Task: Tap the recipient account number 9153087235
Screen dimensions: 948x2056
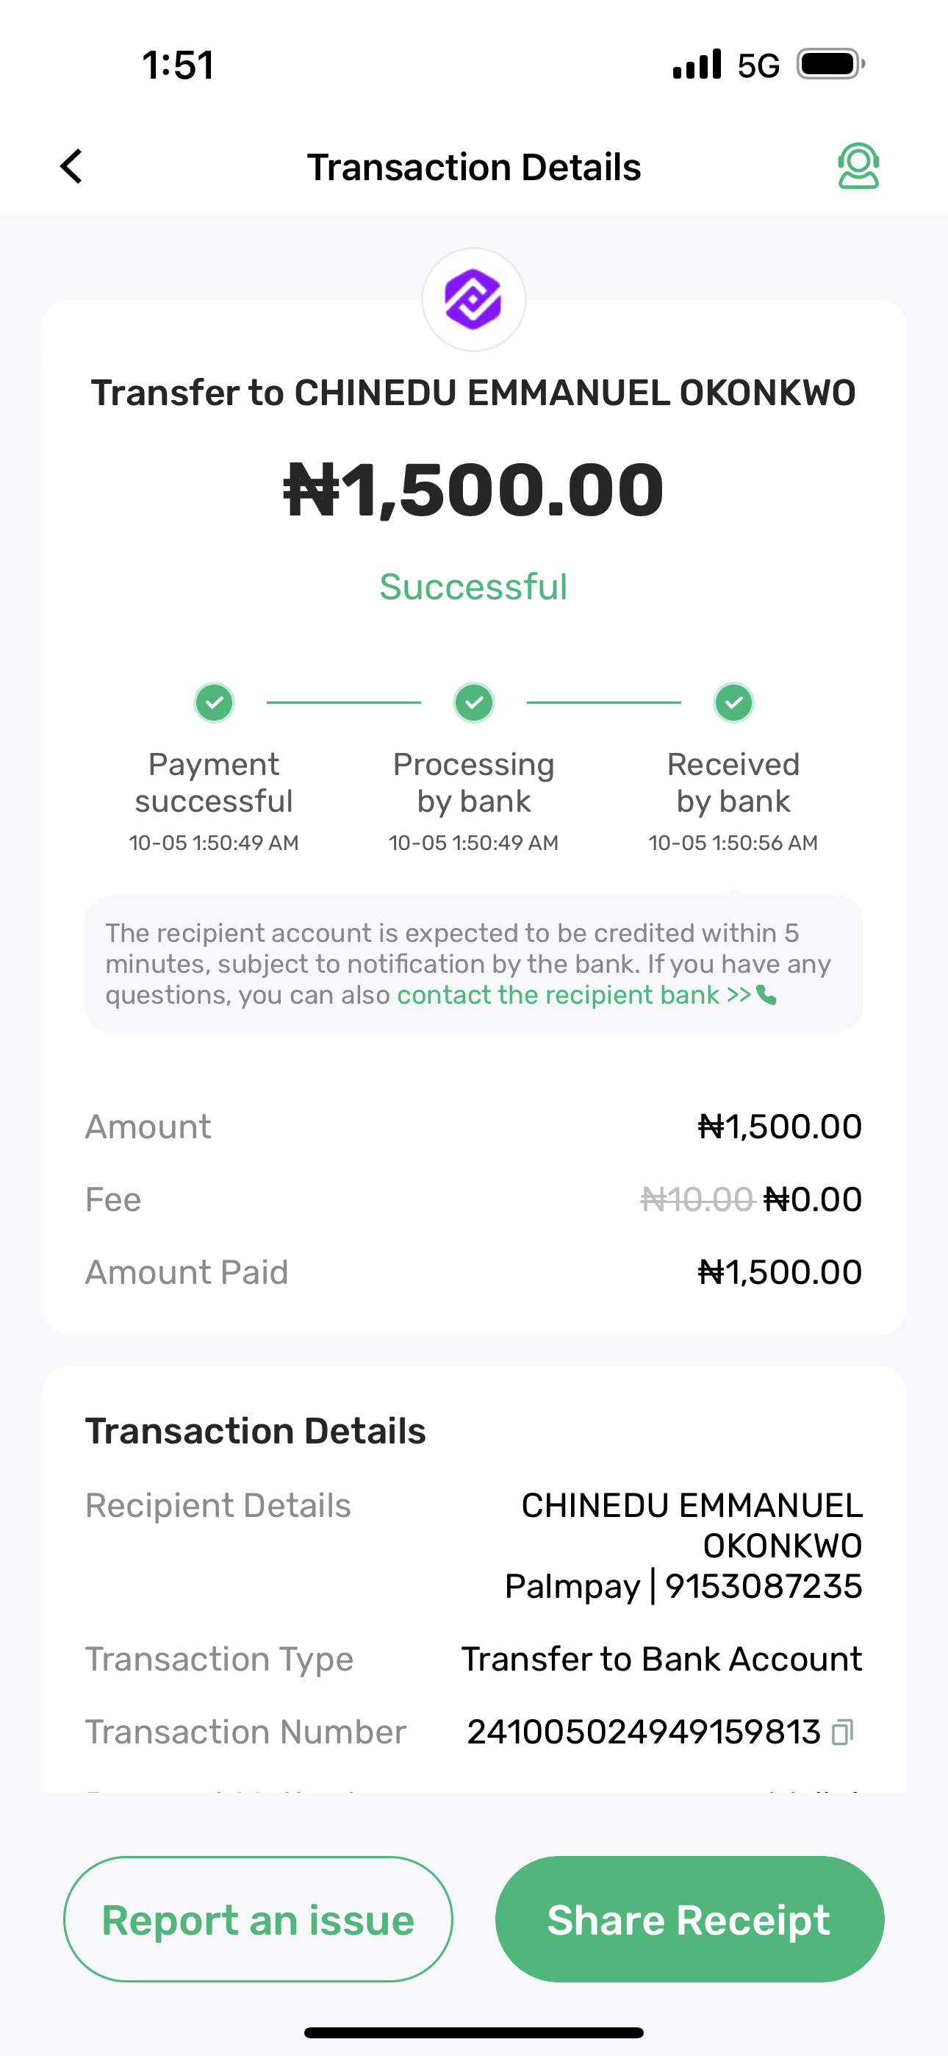Action: click(764, 1587)
